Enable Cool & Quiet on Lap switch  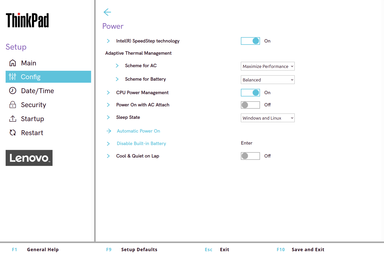tap(250, 156)
